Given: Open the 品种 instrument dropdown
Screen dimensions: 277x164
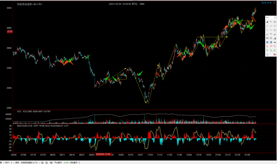Looking at the screenshot, I should tap(39, 163).
